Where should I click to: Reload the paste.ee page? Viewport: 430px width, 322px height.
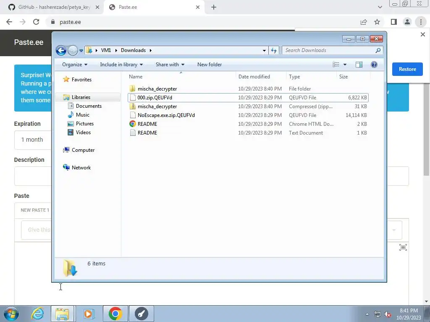tap(36, 22)
